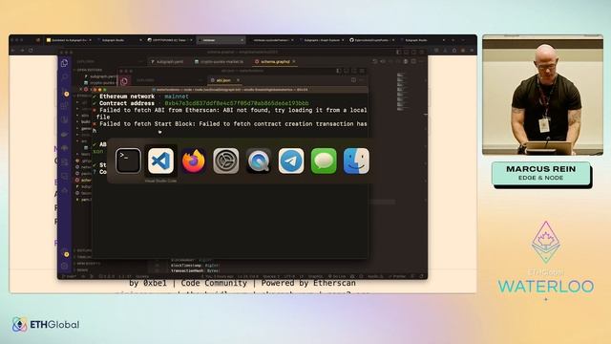The image size is (611, 344).
Task: Select QuickTime Player in the app switcher
Action: 259,161
